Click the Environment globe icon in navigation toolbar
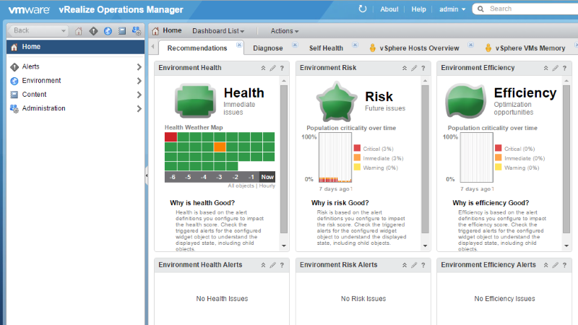 tap(108, 31)
